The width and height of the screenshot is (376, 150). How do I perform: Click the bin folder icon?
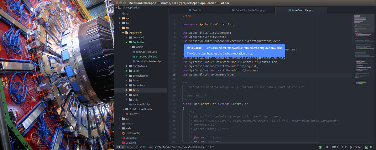[x=123, y=23]
